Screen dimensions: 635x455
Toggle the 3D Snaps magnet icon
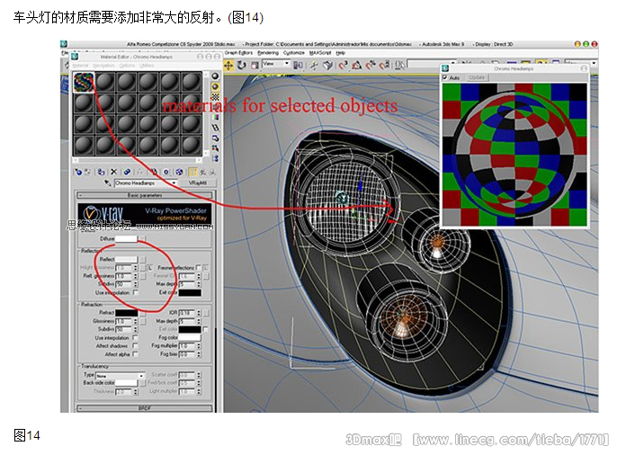pos(344,65)
